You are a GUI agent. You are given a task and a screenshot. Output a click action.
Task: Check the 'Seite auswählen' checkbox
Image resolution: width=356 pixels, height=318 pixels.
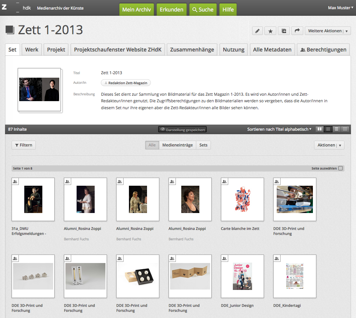[340, 168]
